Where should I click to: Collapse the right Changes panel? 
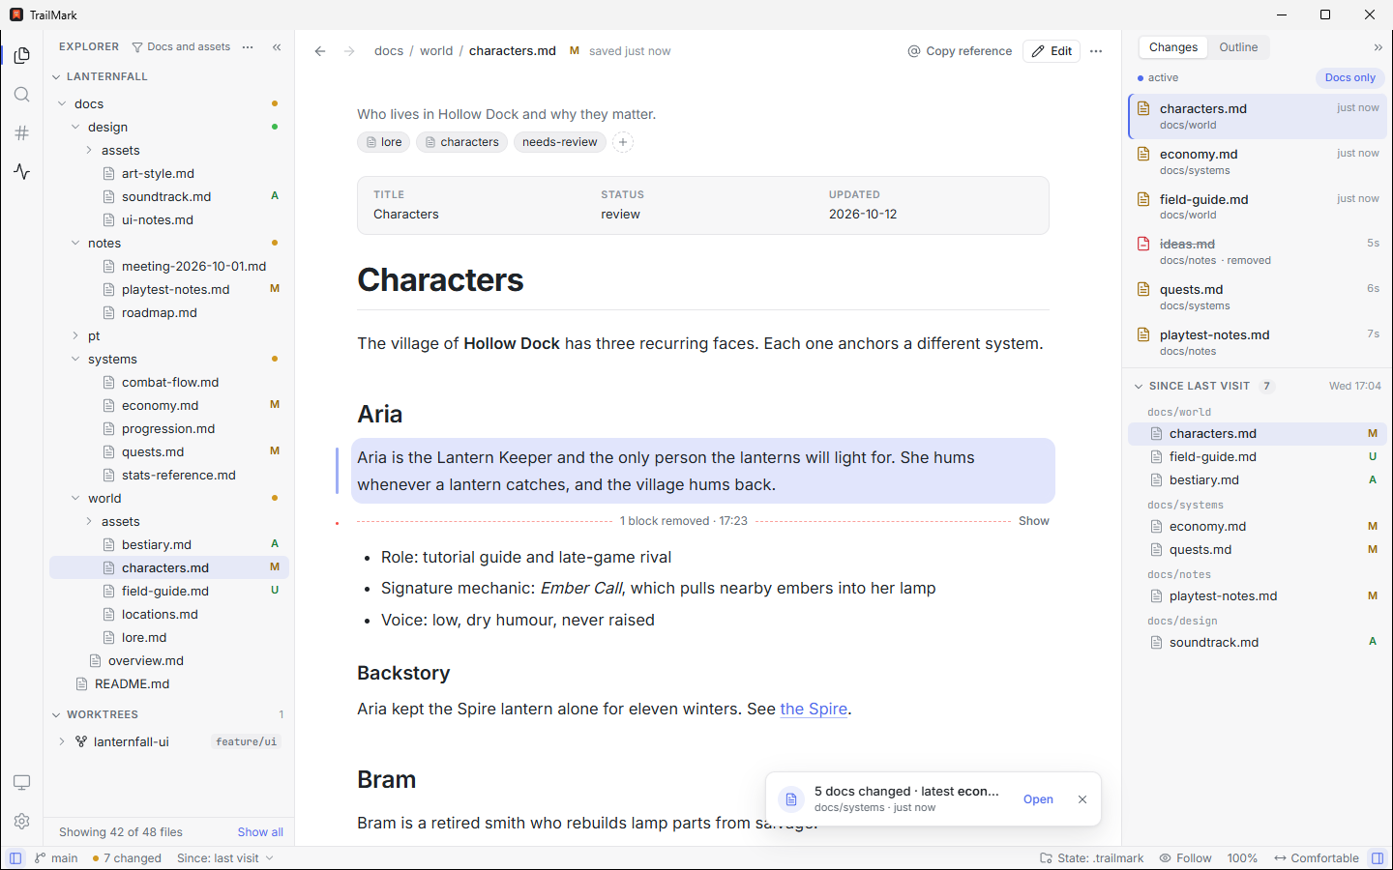(x=1378, y=47)
